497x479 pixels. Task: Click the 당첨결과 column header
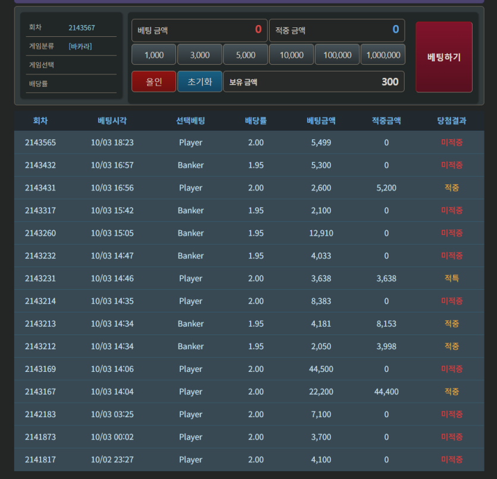(452, 121)
